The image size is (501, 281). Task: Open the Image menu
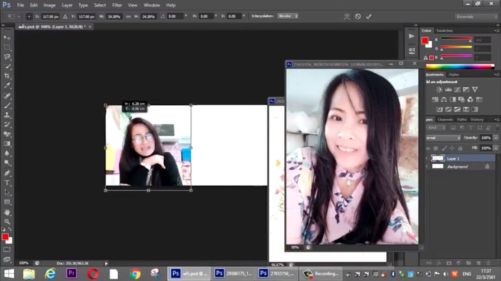point(50,5)
